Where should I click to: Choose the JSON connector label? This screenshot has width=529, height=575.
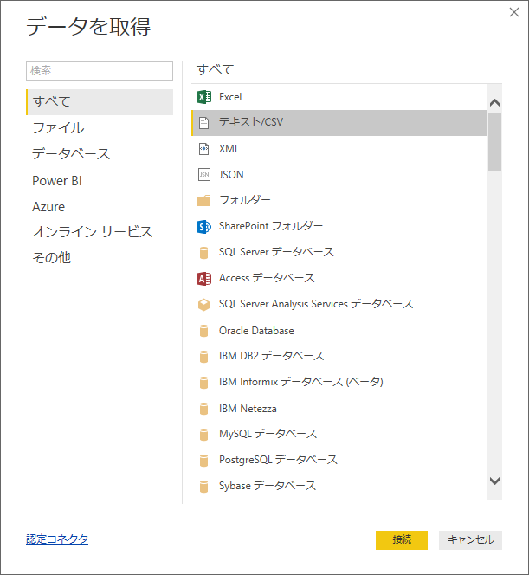point(231,175)
